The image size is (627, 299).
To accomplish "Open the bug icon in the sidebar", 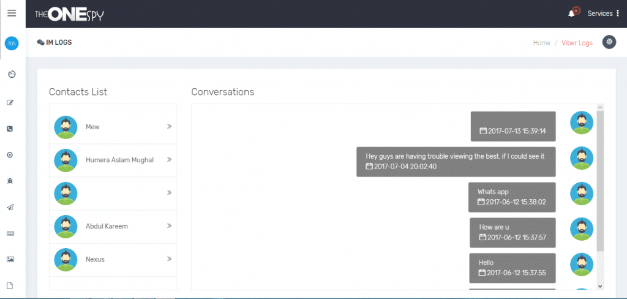I will click(10, 181).
